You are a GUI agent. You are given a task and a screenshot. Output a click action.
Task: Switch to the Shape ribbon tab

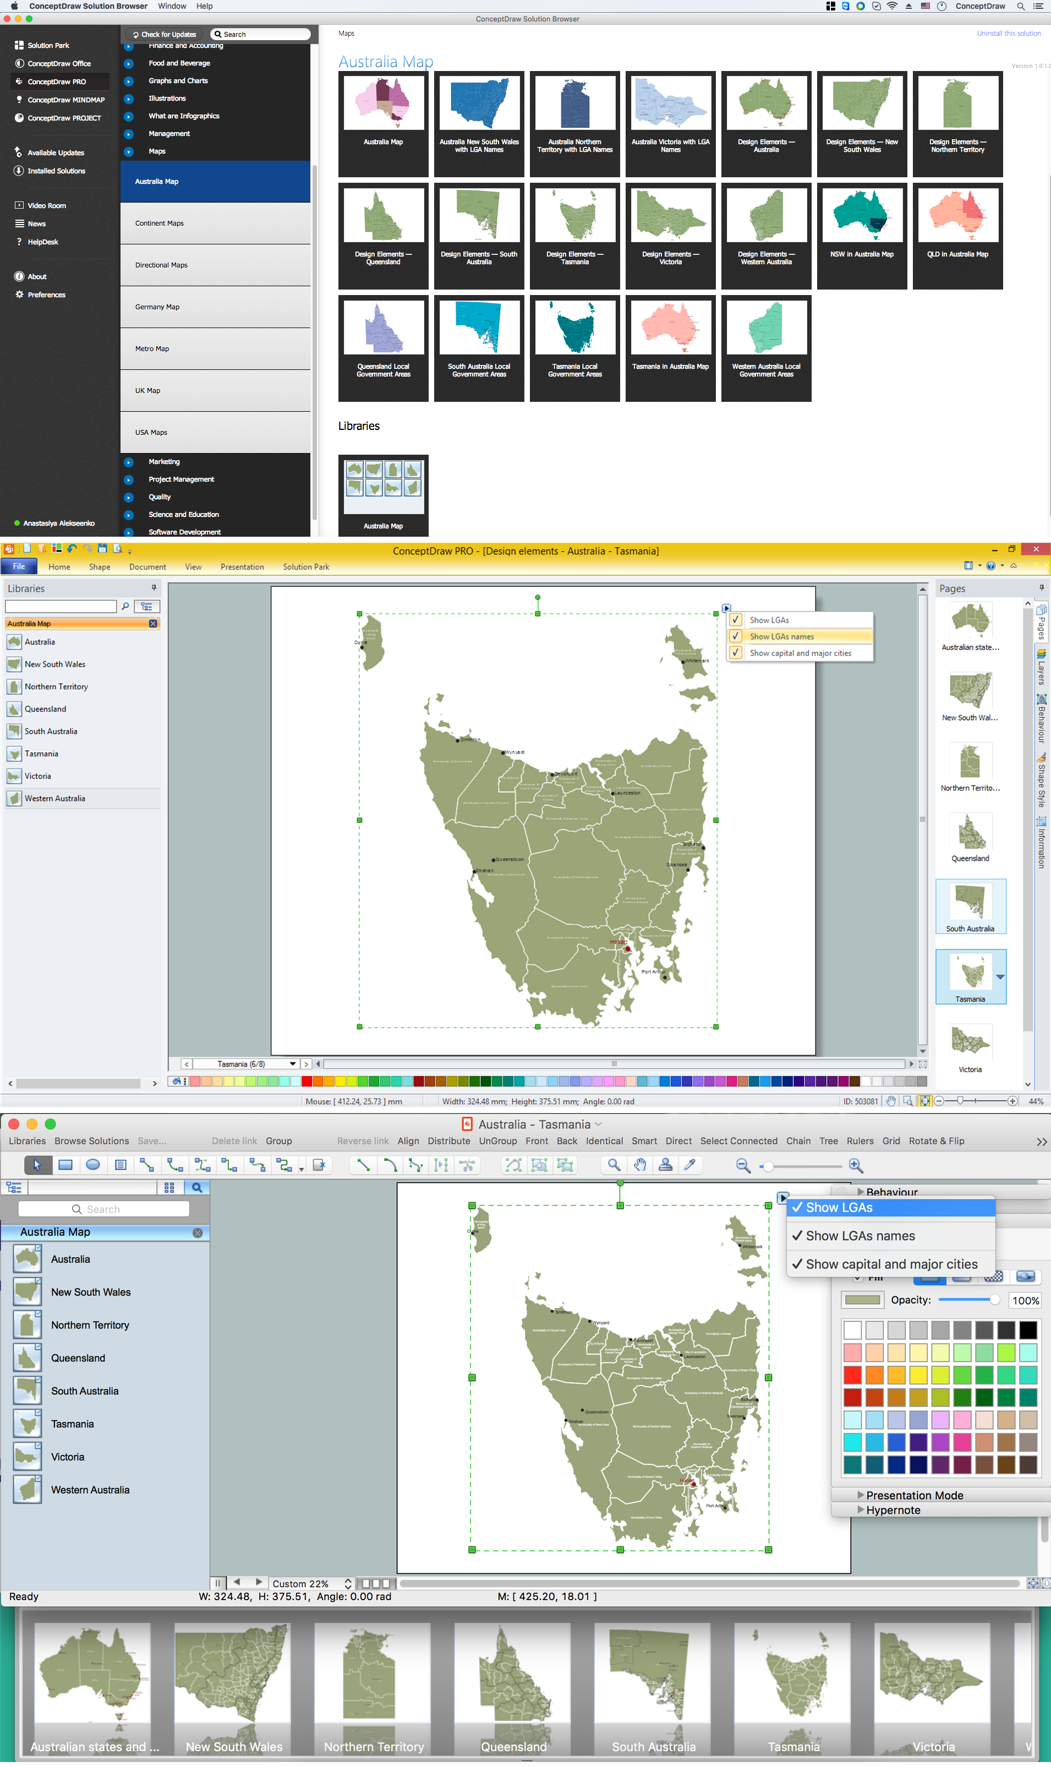click(100, 567)
